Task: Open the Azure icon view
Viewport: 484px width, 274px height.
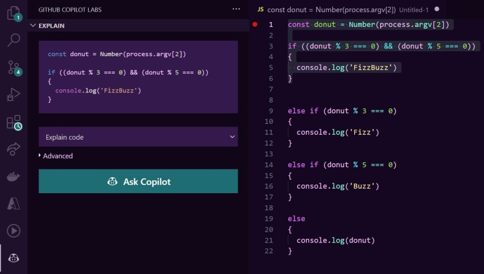Action: [x=14, y=204]
